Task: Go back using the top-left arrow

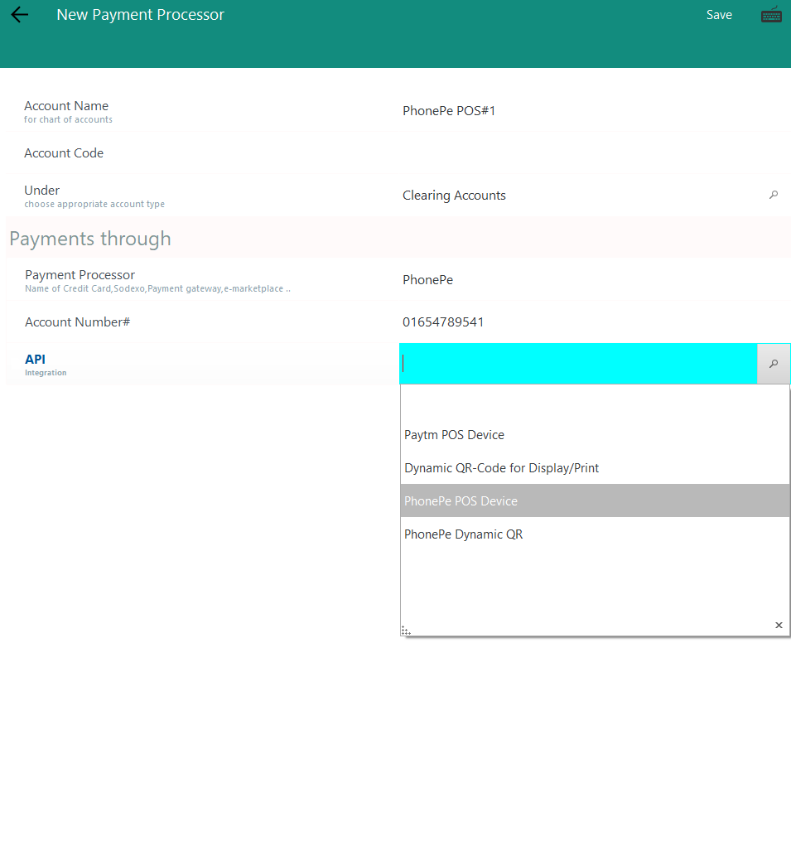Action: pos(19,15)
